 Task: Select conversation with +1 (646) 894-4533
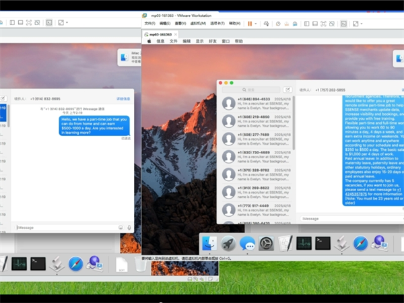tap(254, 102)
